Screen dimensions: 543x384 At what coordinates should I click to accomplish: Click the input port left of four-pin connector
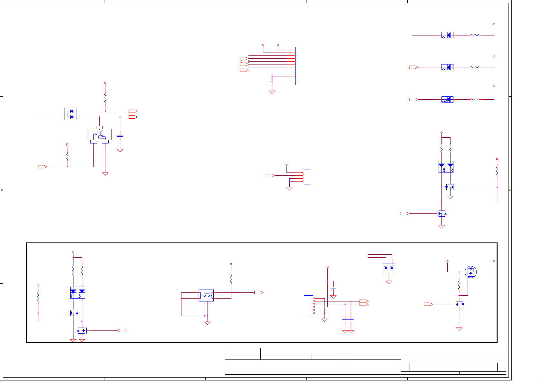[270, 175]
